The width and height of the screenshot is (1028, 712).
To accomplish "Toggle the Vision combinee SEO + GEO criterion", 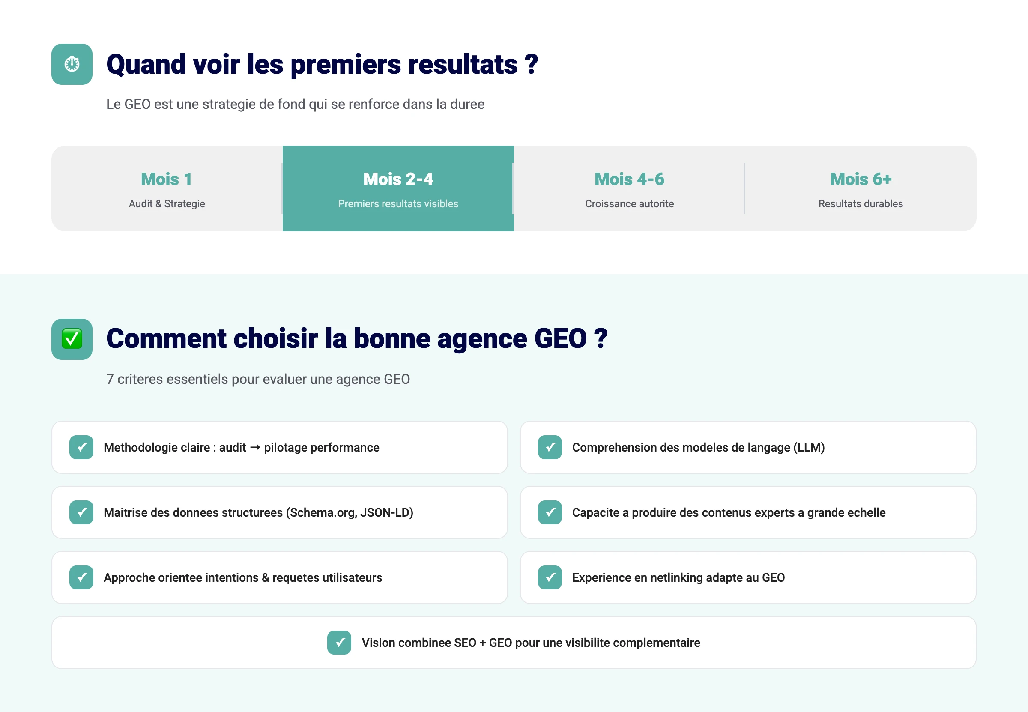I will click(x=514, y=643).
